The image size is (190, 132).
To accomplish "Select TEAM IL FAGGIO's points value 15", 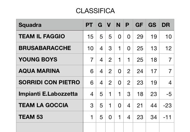I will click(90, 37).
